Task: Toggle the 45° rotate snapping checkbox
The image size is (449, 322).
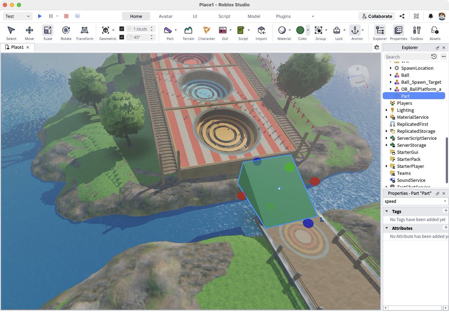Action: (x=122, y=37)
